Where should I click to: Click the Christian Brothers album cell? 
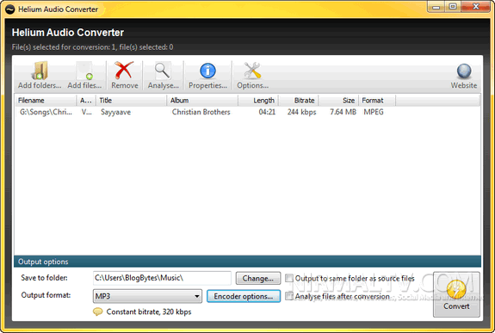tap(201, 112)
